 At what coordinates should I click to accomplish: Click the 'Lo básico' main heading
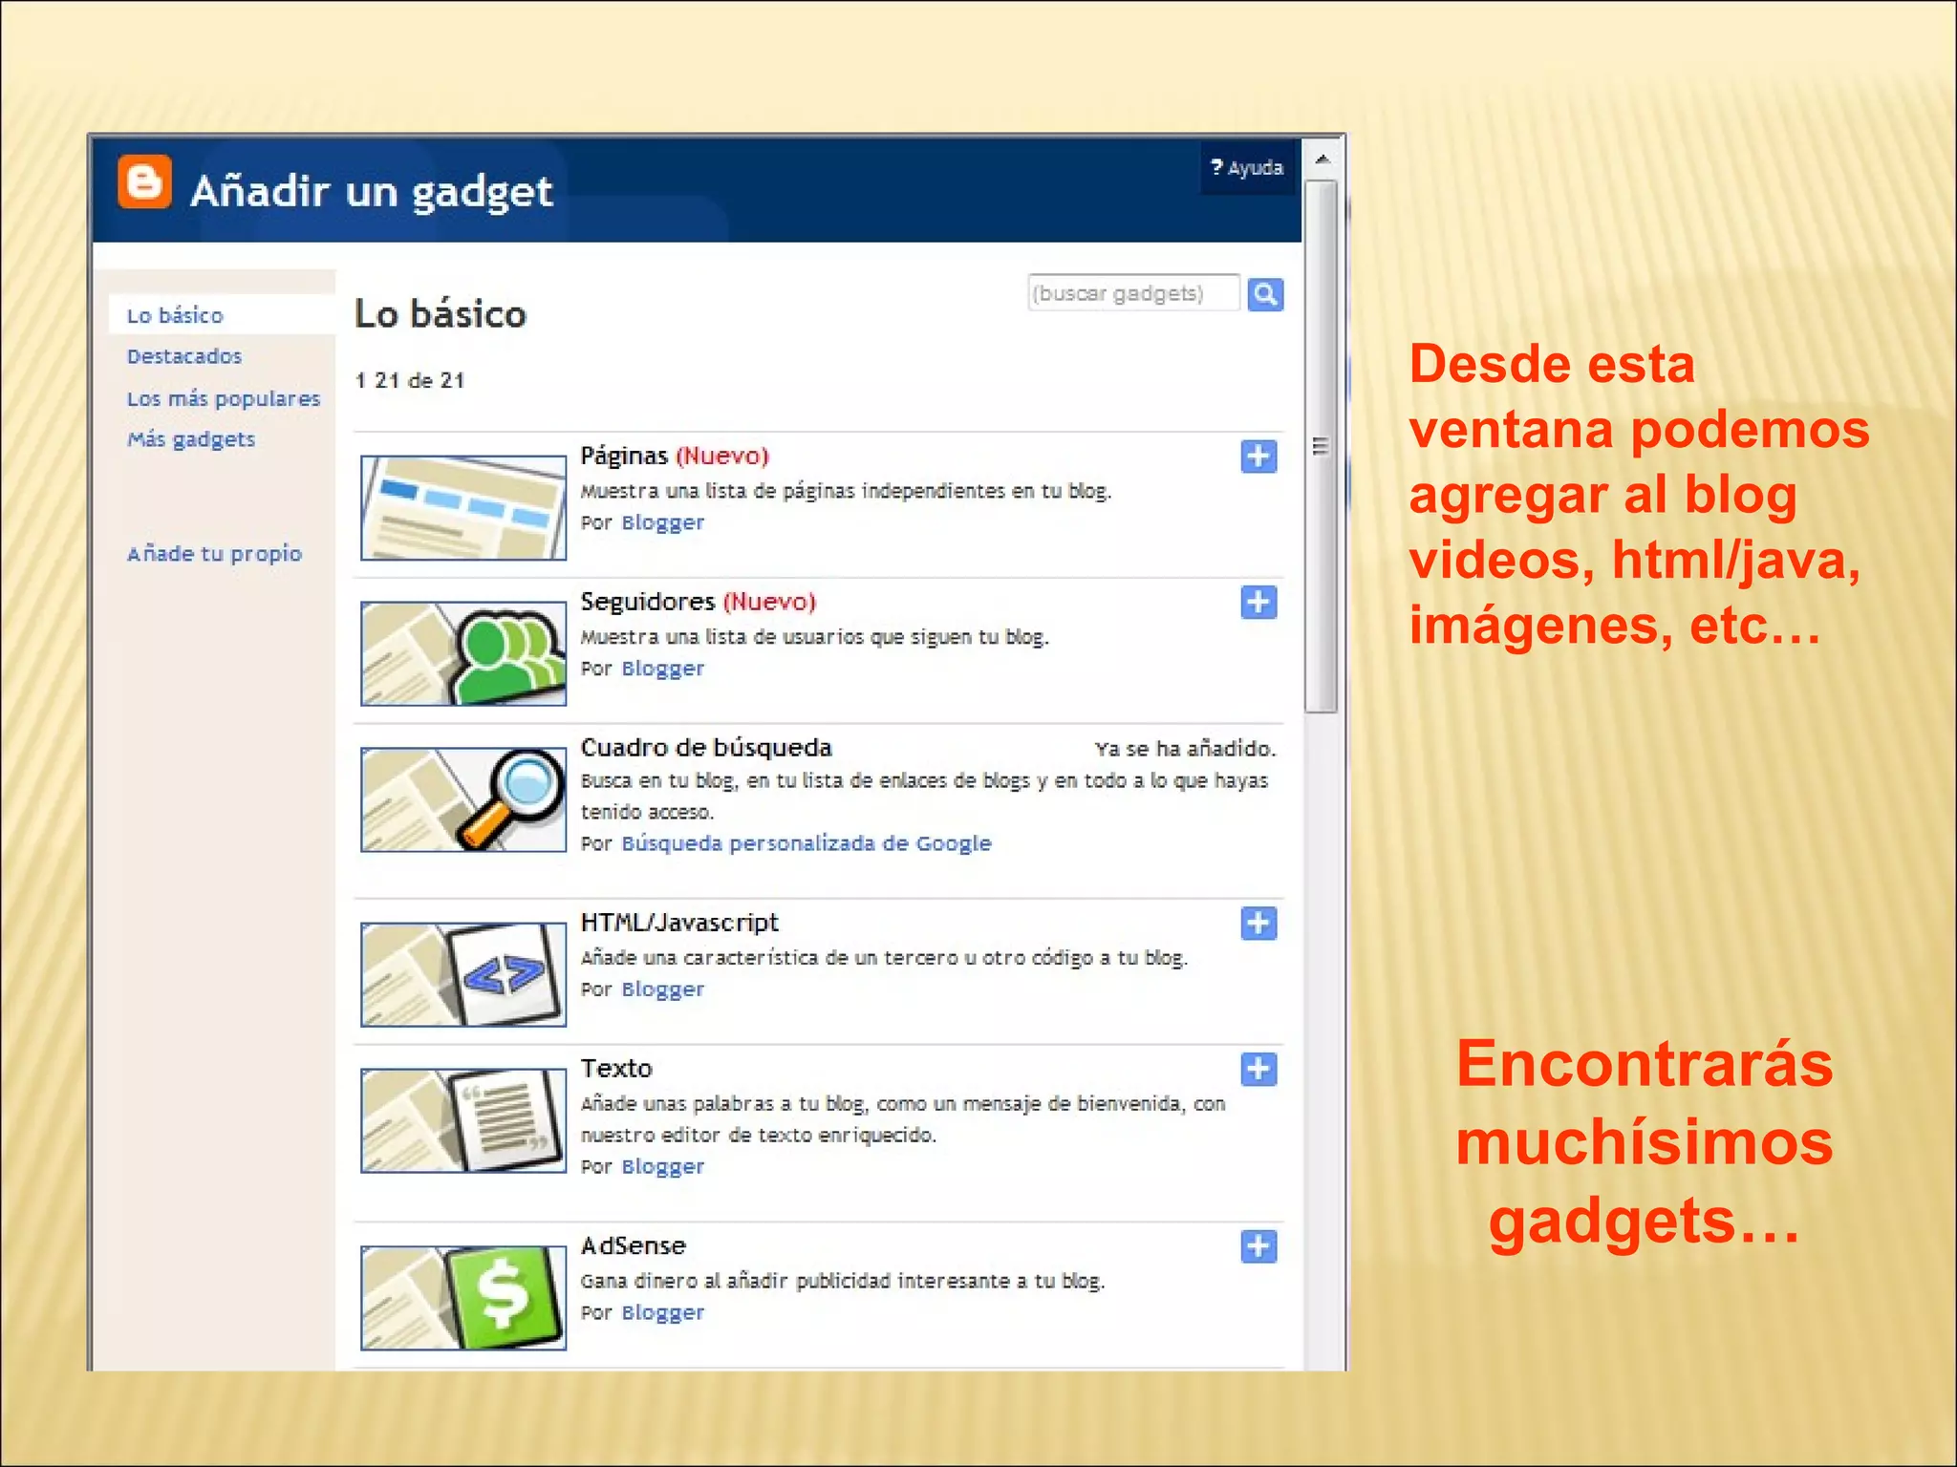[441, 314]
